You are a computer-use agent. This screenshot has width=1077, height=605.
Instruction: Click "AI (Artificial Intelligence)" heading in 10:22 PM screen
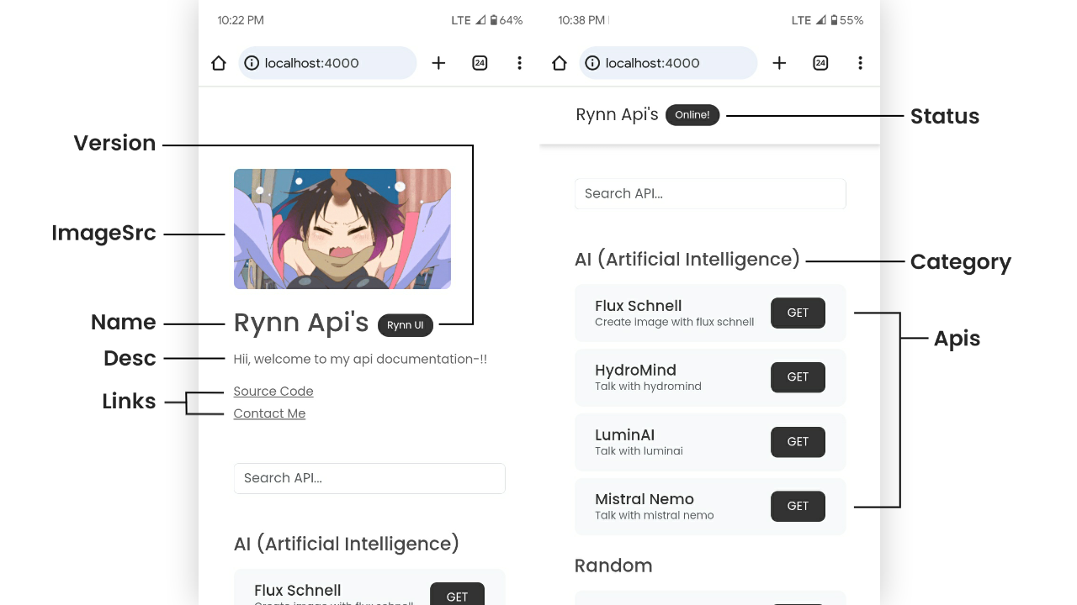(x=347, y=544)
